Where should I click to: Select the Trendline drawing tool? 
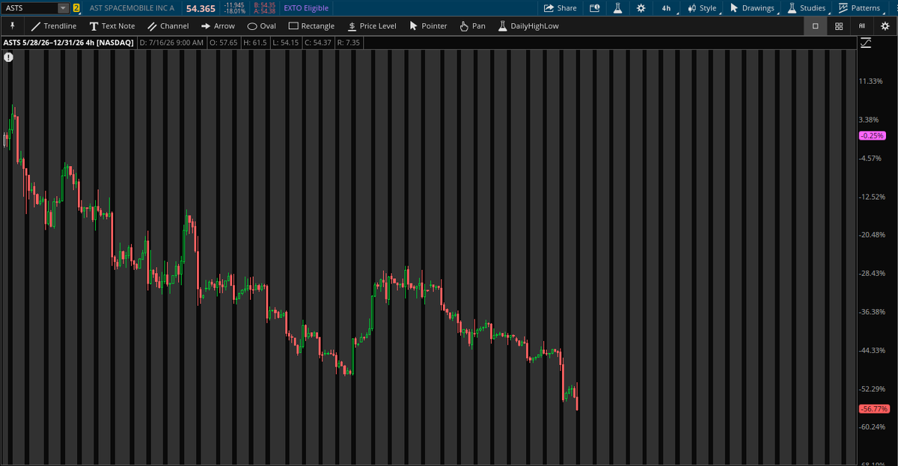point(53,25)
